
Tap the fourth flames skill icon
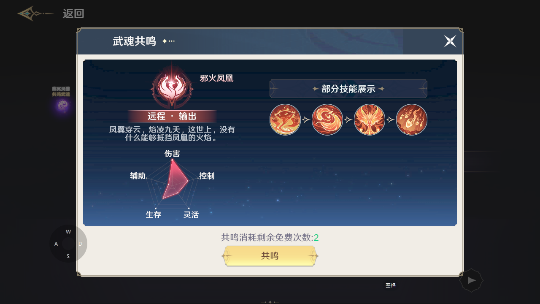pos(412,120)
